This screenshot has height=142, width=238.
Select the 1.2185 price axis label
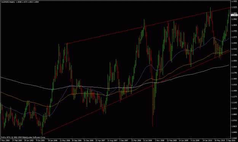pyautogui.click(x=234, y=55)
